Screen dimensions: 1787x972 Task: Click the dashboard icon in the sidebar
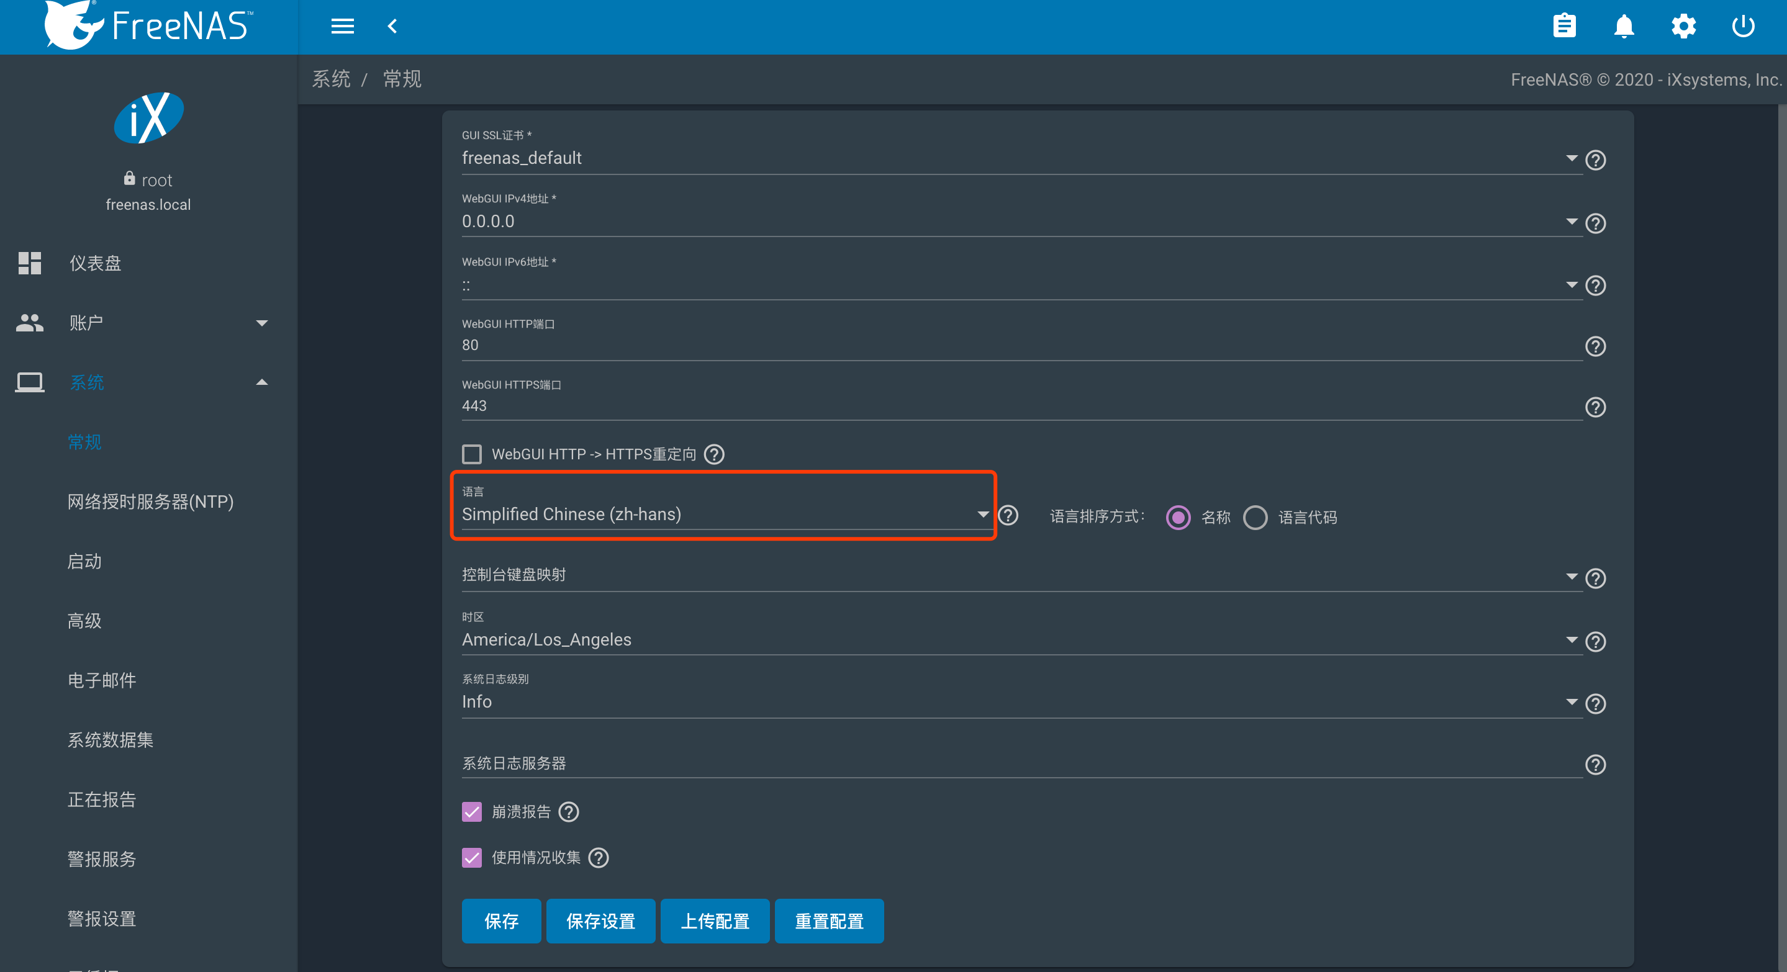click(30, 263)
